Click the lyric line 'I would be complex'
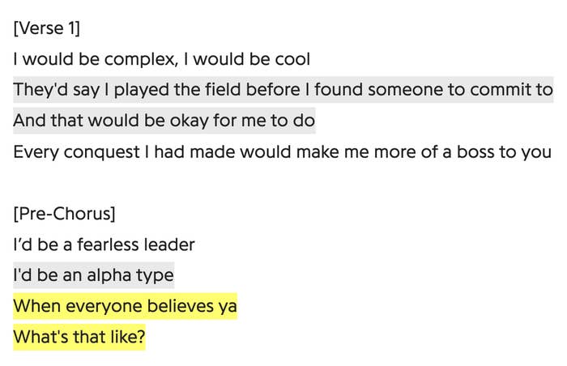Viewport: 567px width, 366px height. tap(162, 59)
